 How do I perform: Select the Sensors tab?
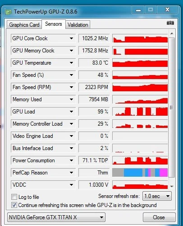point(54,24)
